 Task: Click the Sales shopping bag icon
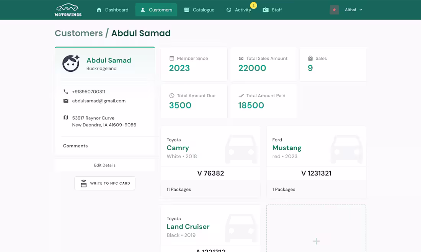pyautogui.click(x=310, y=58)
